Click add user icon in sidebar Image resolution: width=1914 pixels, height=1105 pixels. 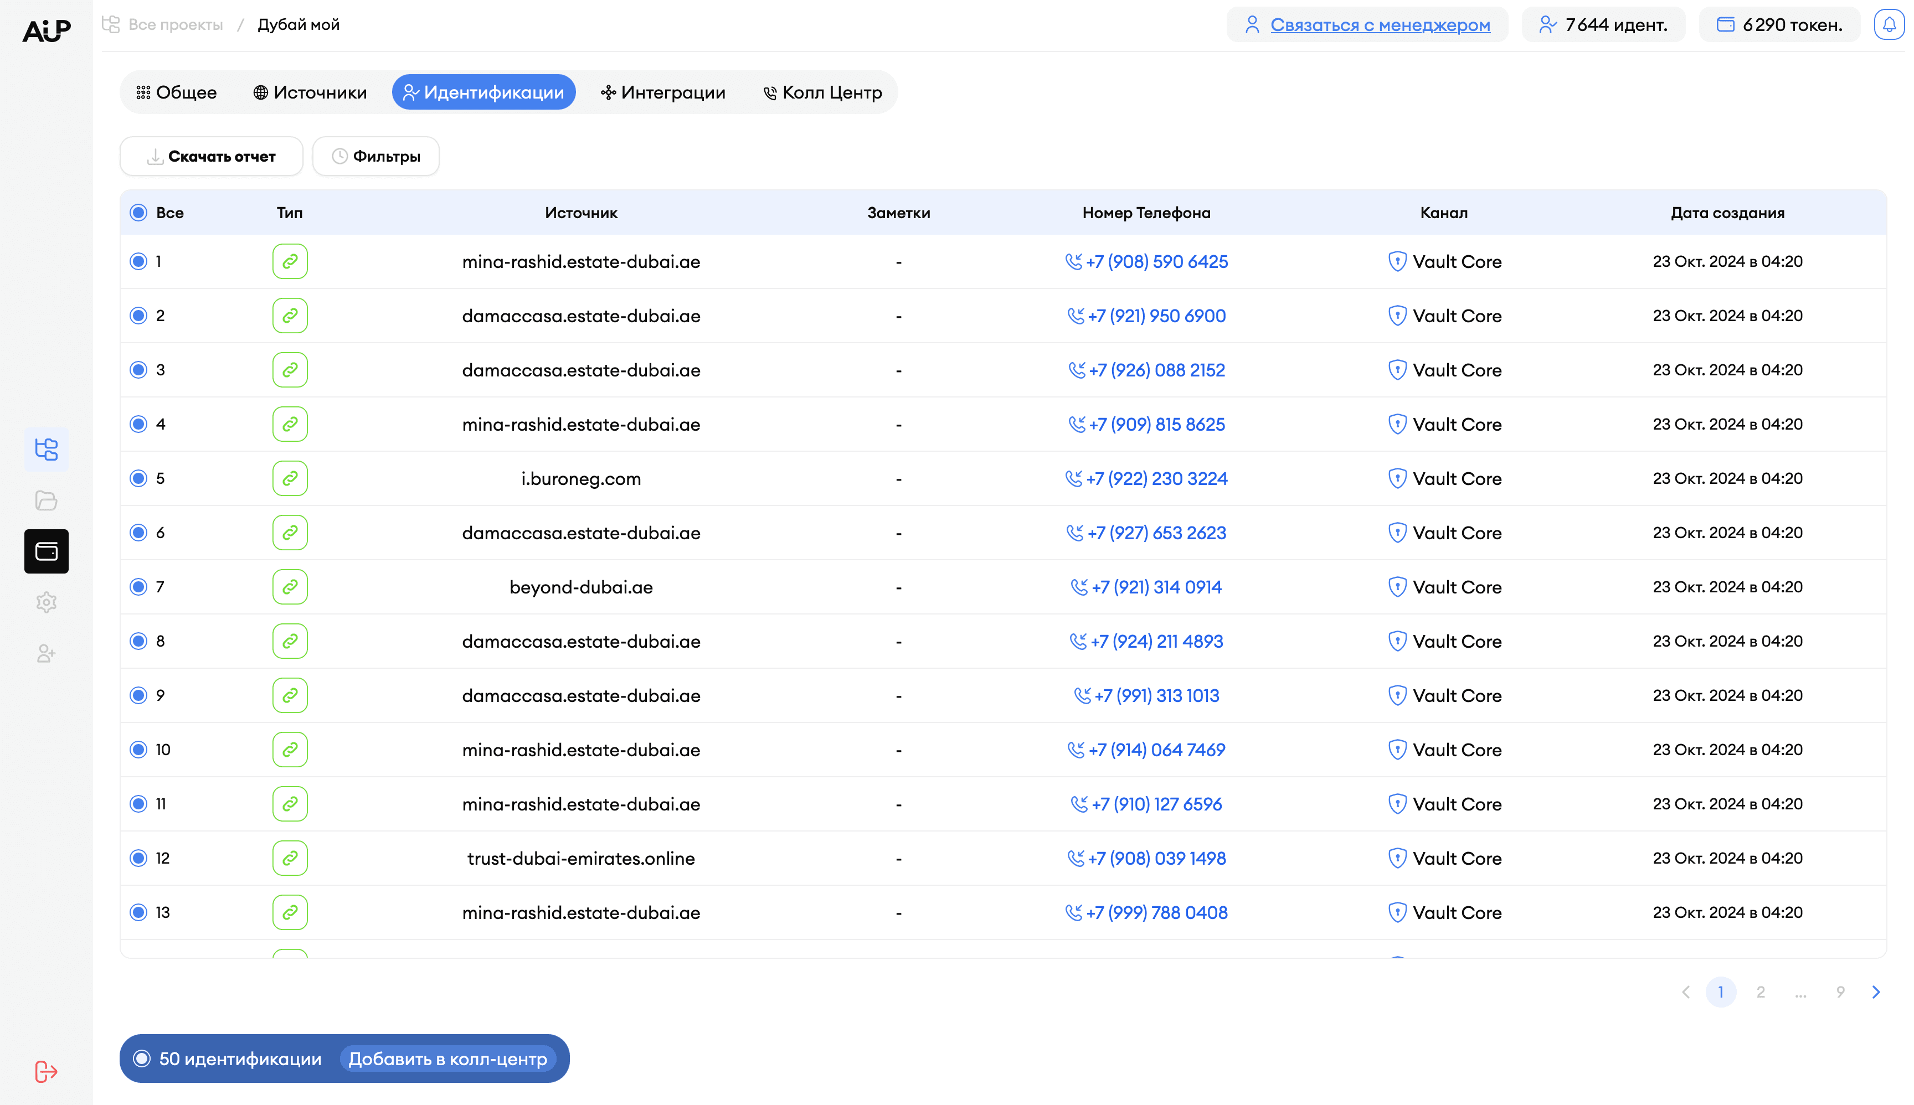47,653
